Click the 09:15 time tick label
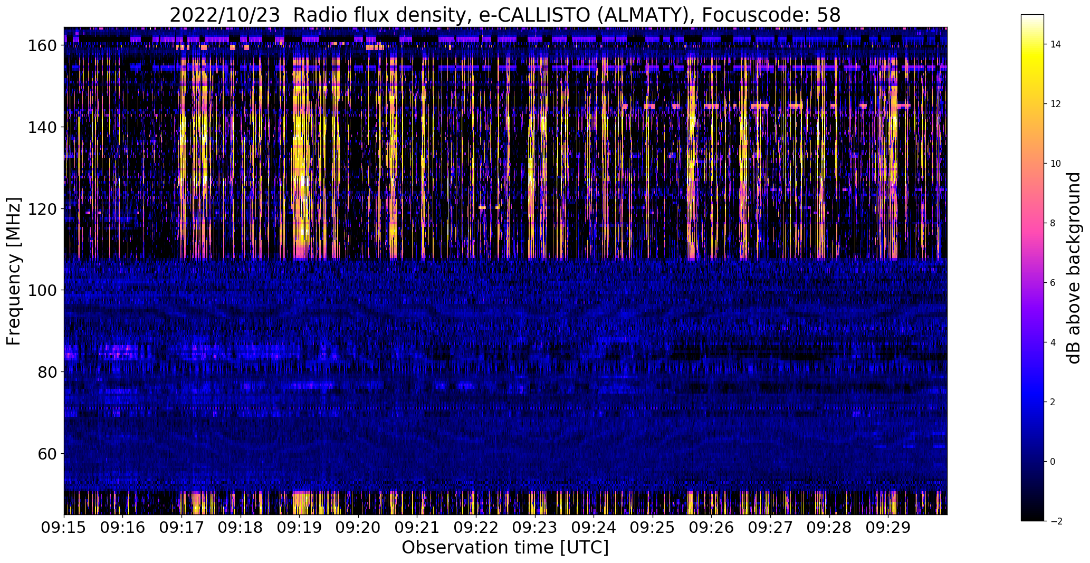Screen dimensions: 1090x563 pyautogui.click(x=64, y=527)
